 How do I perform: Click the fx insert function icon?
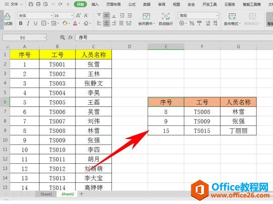[70, 37]
